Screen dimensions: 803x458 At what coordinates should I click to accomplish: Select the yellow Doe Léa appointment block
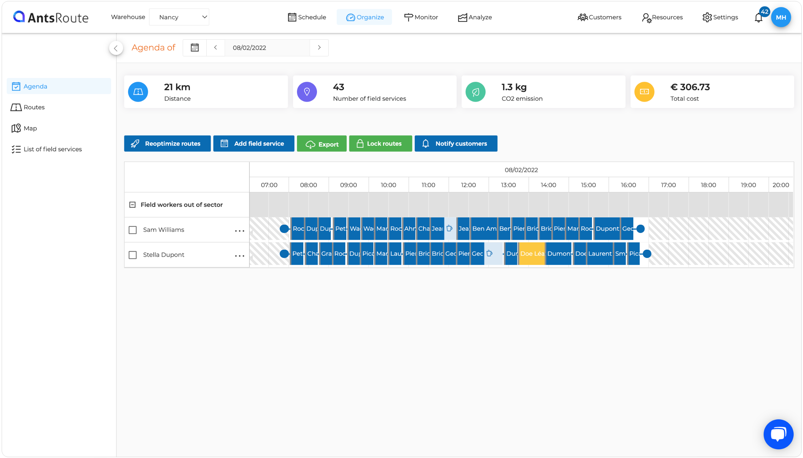click(x=531, y=254)
